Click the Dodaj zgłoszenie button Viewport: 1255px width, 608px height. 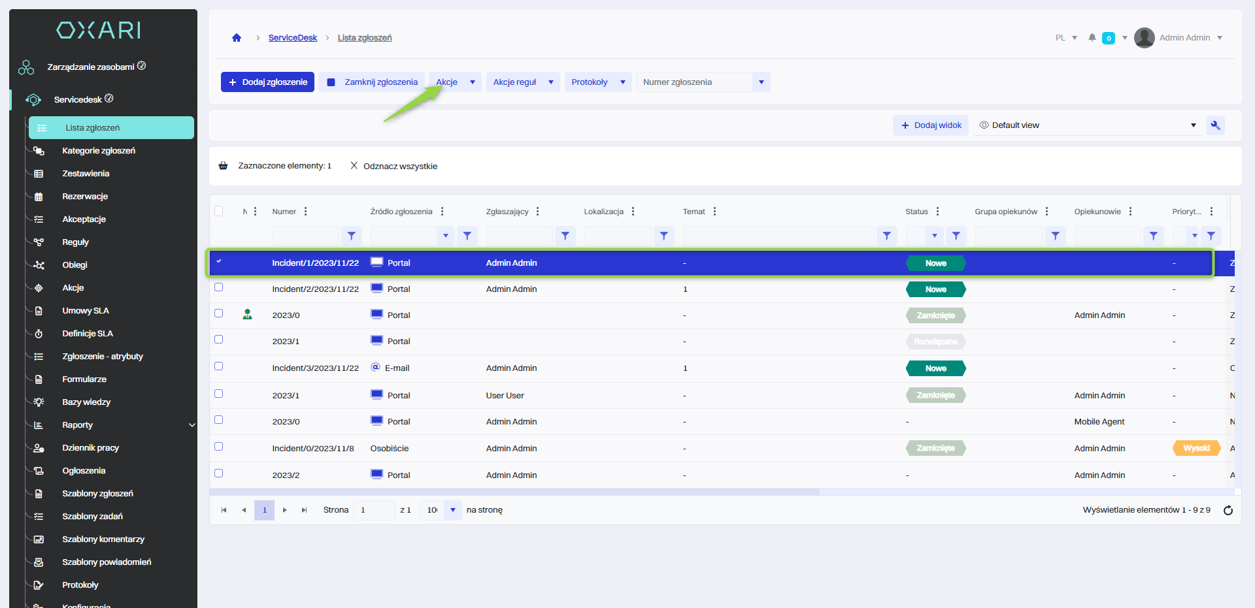pos(267,82)
